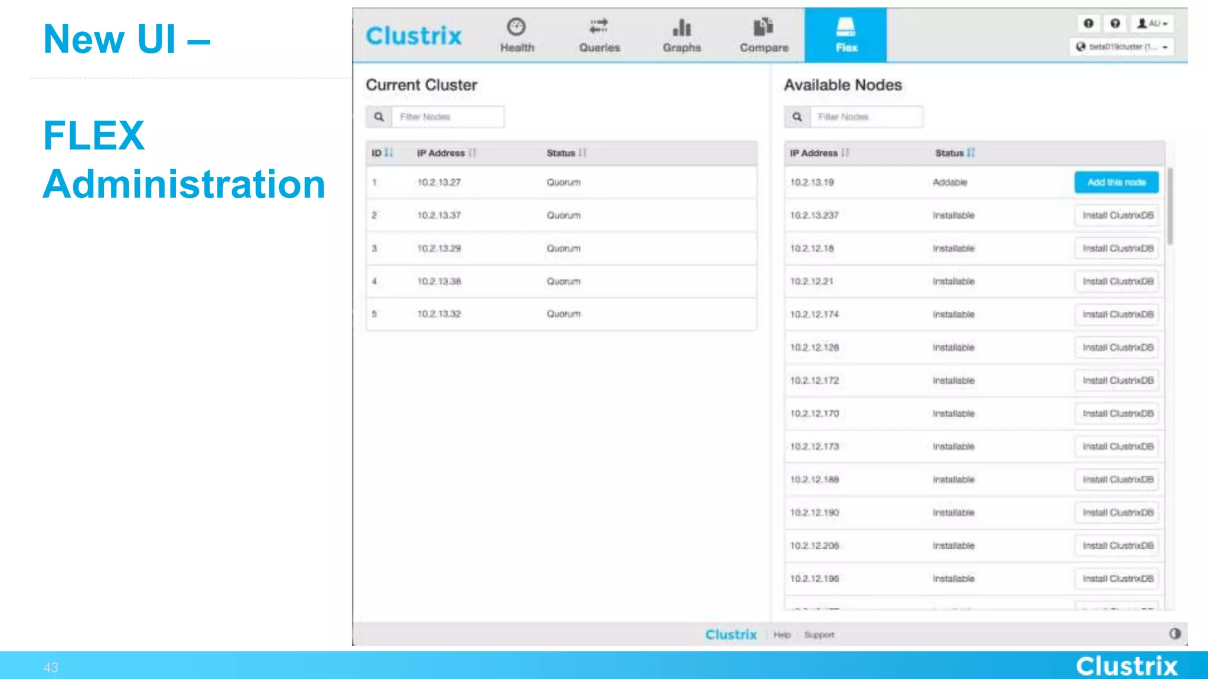Click search icon in Available Nodes filter
The height and width of the screenshot is (679, 1208).
[797, 117]
